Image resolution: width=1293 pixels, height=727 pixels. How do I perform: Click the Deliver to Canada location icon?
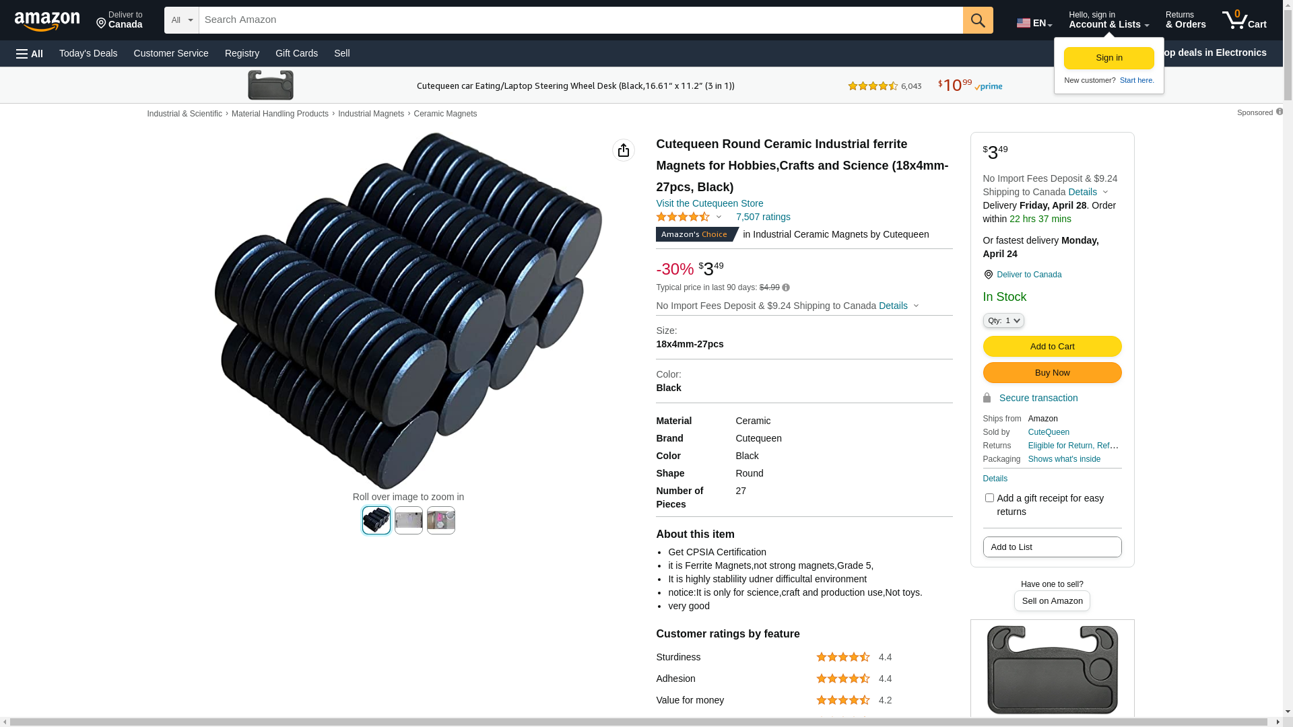coord(988,275)
